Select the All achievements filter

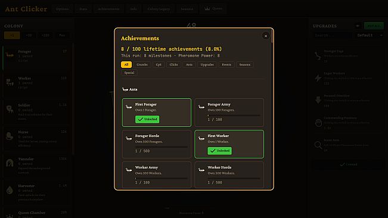[x=126, y=64]
